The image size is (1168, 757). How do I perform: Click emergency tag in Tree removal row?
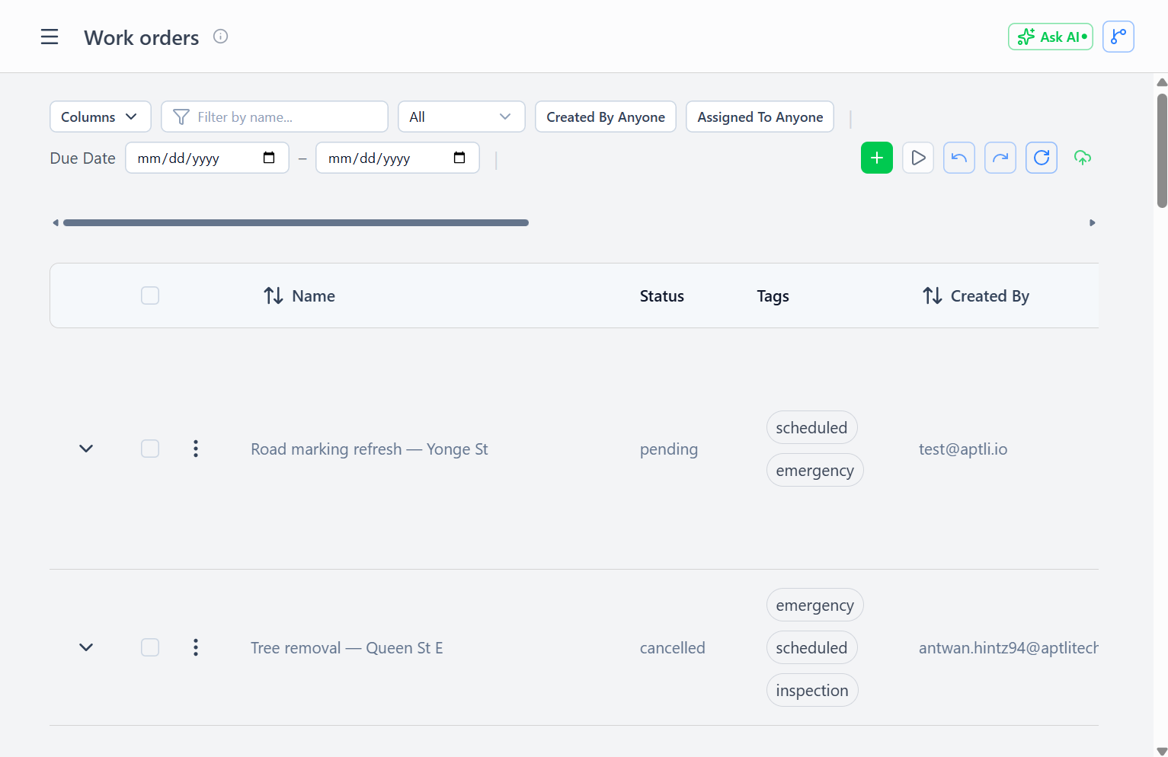click(814, 605)
